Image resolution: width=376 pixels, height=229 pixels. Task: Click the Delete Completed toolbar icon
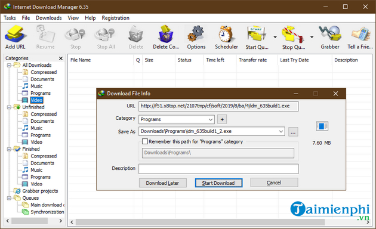click(166, 37)
